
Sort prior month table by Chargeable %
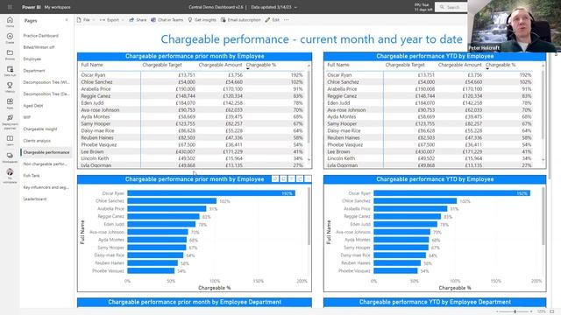pyautogui.click(x=261, y=65)
